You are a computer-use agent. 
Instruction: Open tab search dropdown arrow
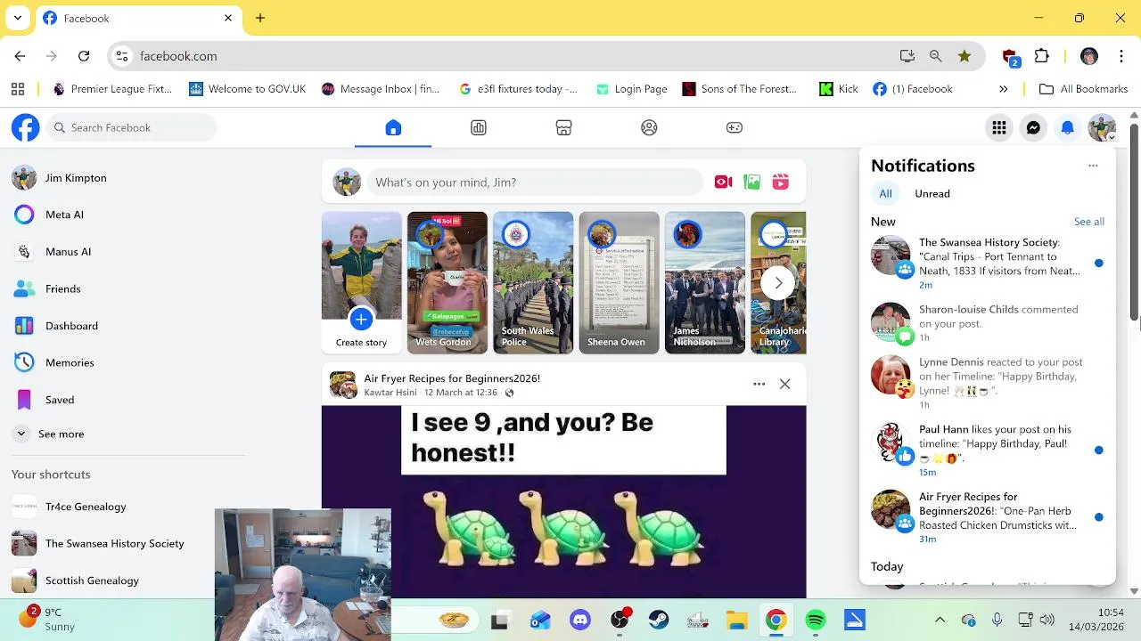pos(18,18)
